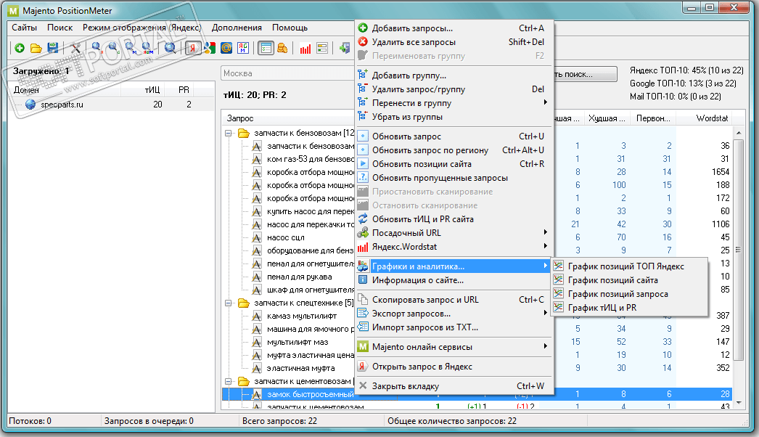This screenshot has height=437, width=759.
Task: Switch to Mail display mode (@ icon)
Action: [226, 48]
